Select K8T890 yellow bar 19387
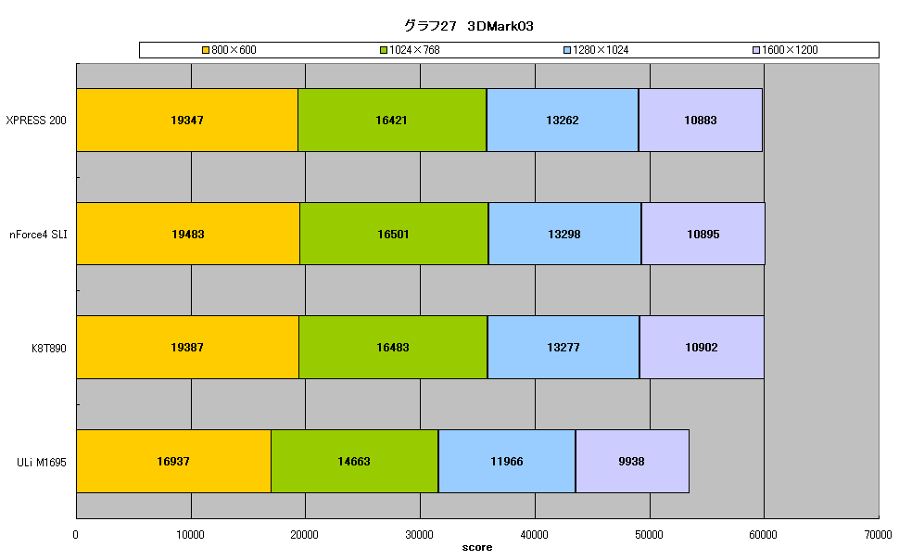 [187, 347]
